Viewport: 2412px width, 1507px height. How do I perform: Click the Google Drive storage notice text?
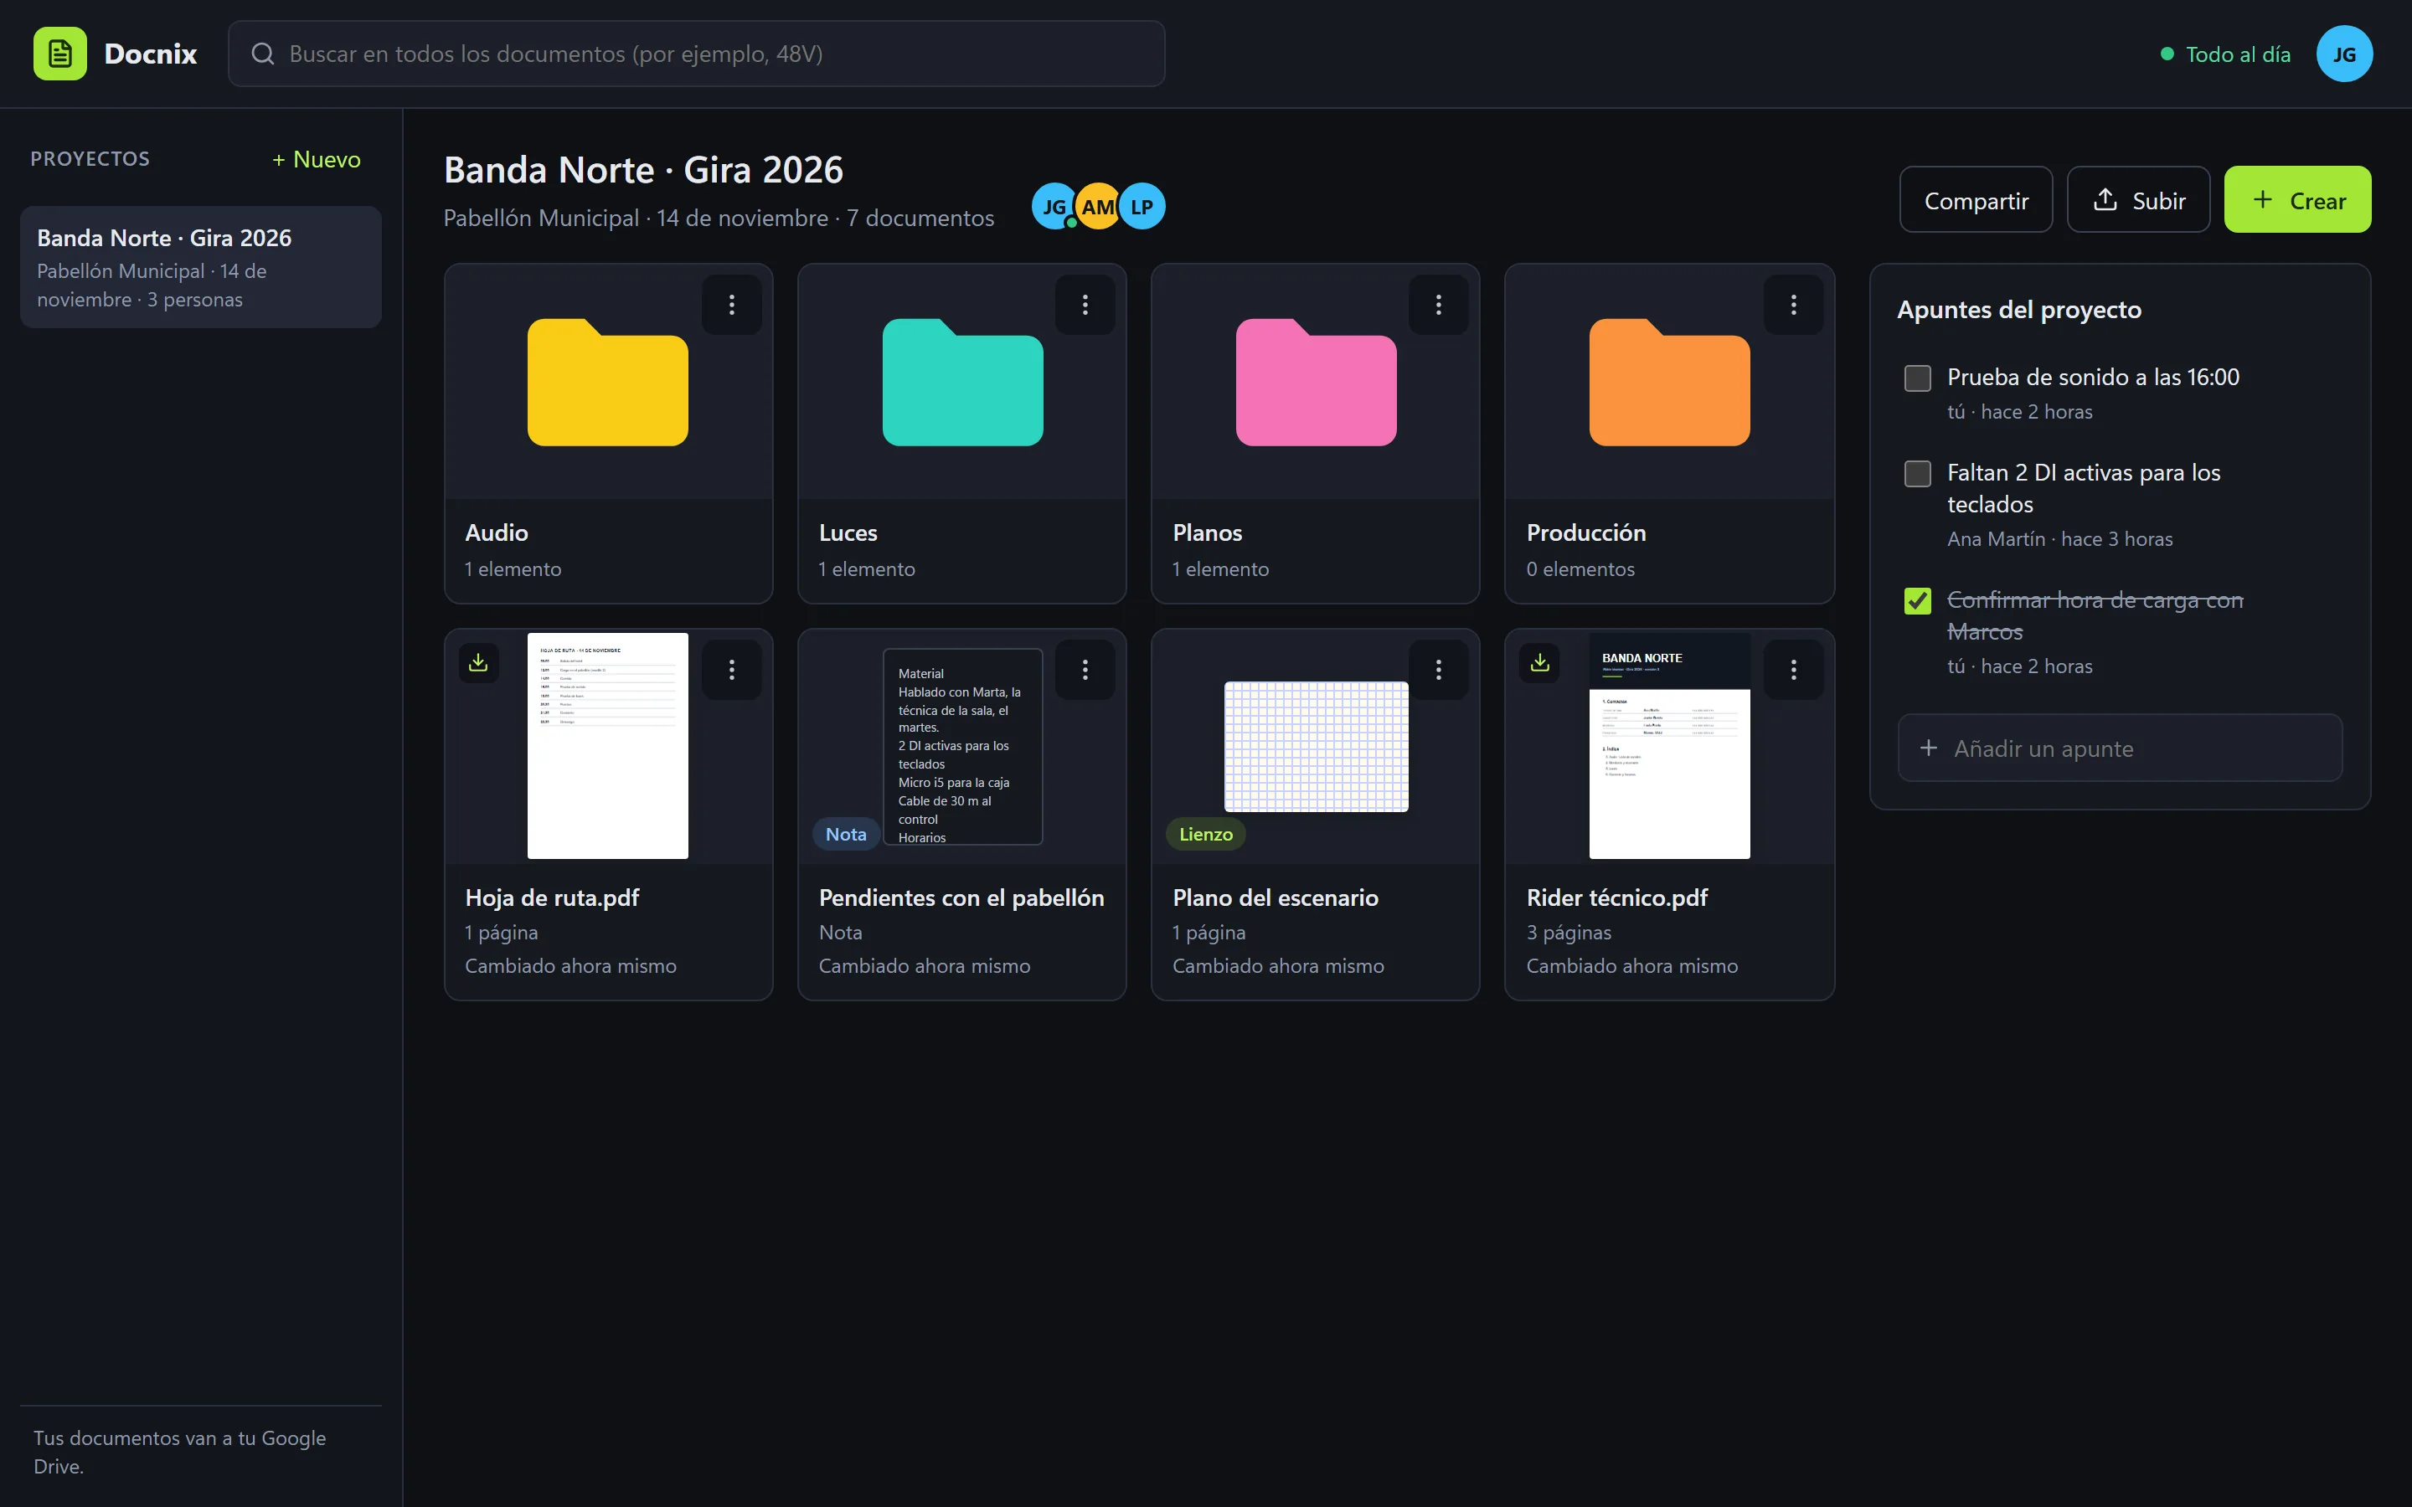tap(179, 1453)
